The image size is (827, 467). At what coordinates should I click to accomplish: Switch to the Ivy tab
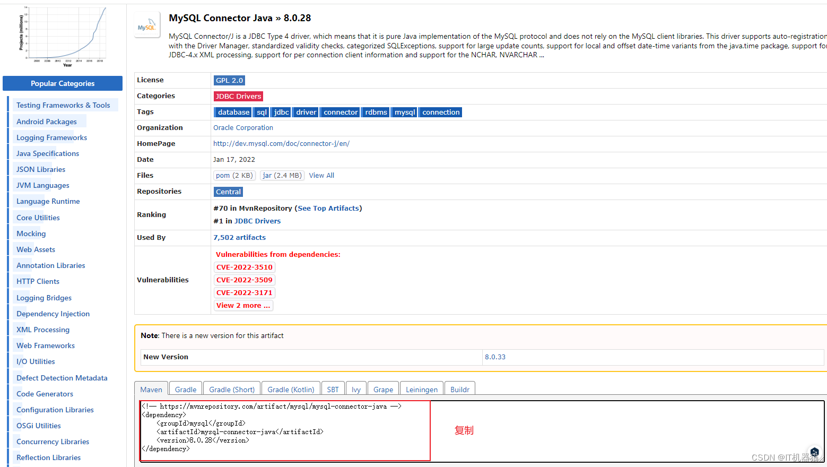[x=356, y=389]
